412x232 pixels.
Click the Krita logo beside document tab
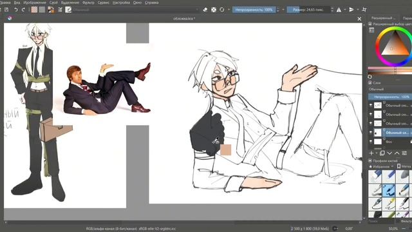click(10, 18)
